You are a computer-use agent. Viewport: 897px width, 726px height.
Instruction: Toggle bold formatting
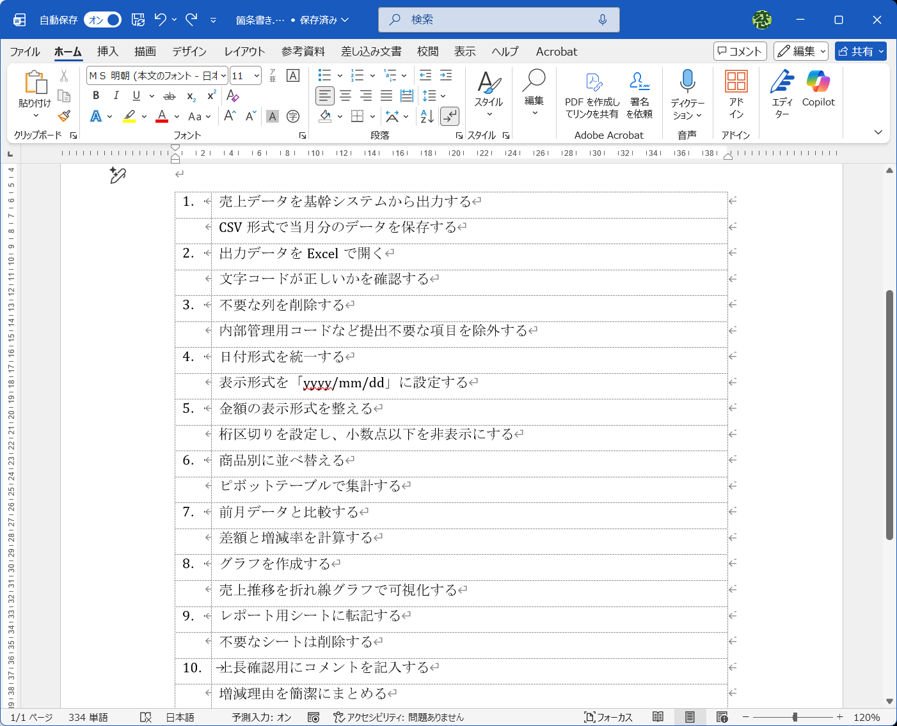click(95, 95)
